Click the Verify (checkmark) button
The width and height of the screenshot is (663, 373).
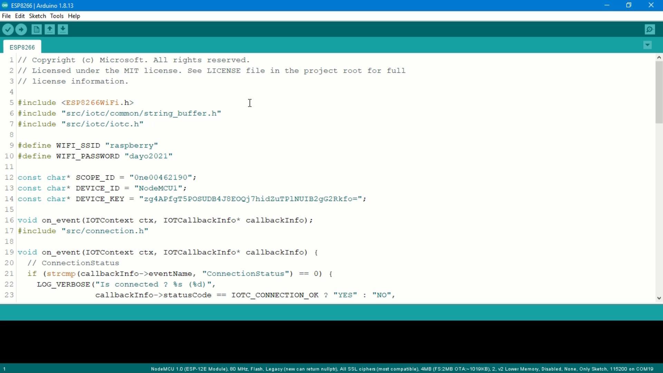[x=8, y=29]
